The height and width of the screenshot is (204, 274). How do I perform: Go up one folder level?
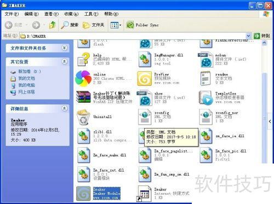coord(53,25)
